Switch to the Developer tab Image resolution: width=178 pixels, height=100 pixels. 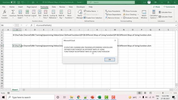81,7
